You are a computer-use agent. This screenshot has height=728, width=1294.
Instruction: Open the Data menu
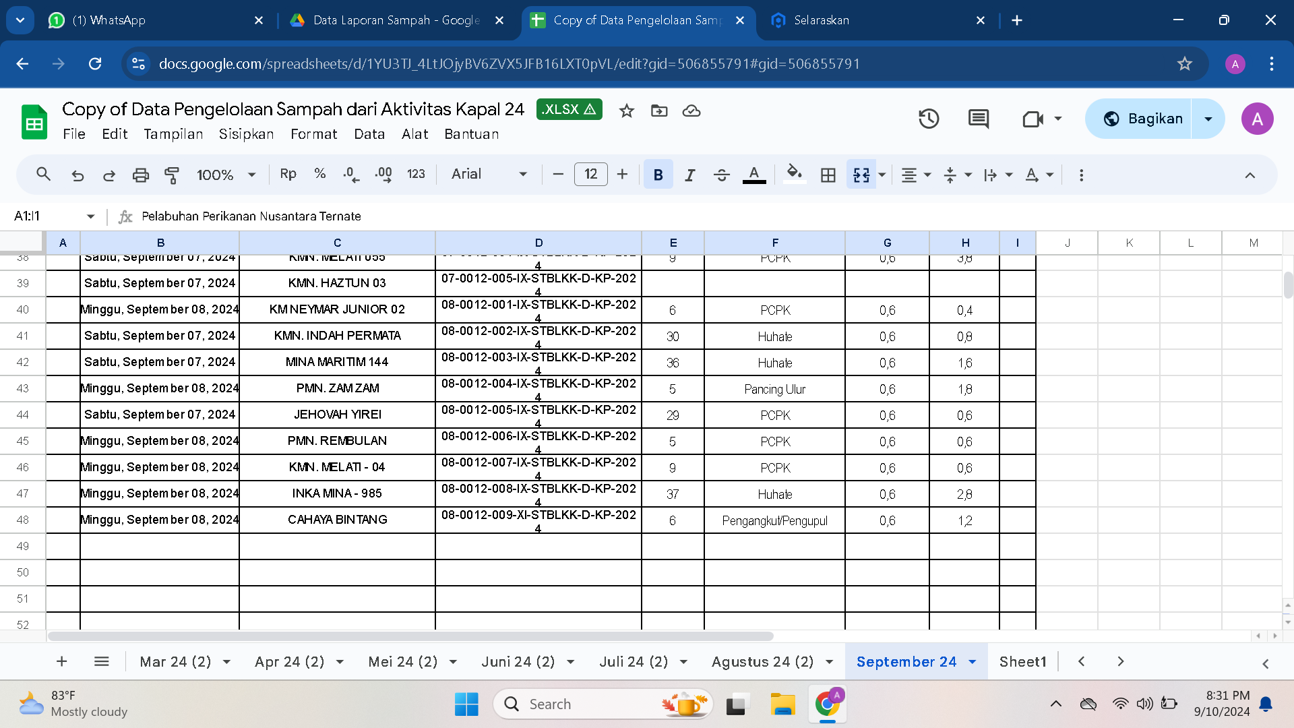click(x=369, y=134)
